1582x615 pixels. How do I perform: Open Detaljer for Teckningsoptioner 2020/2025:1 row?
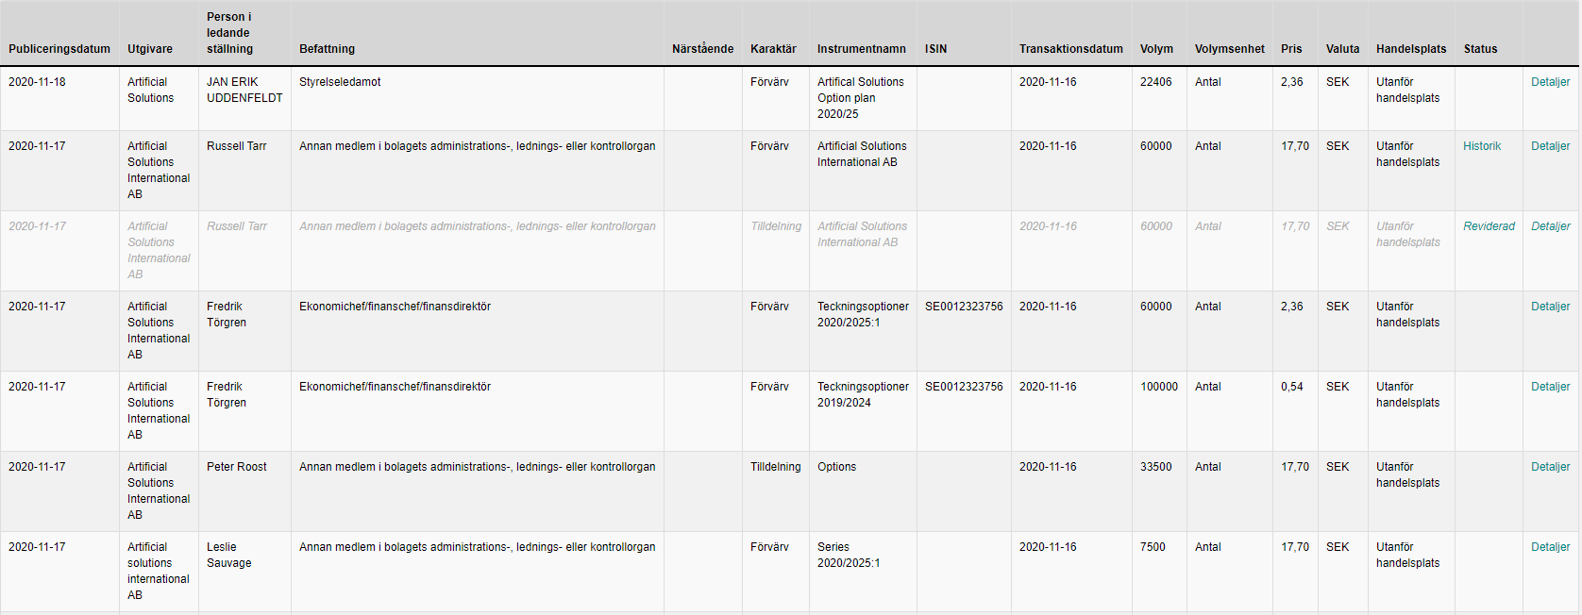click(1550, 307)
